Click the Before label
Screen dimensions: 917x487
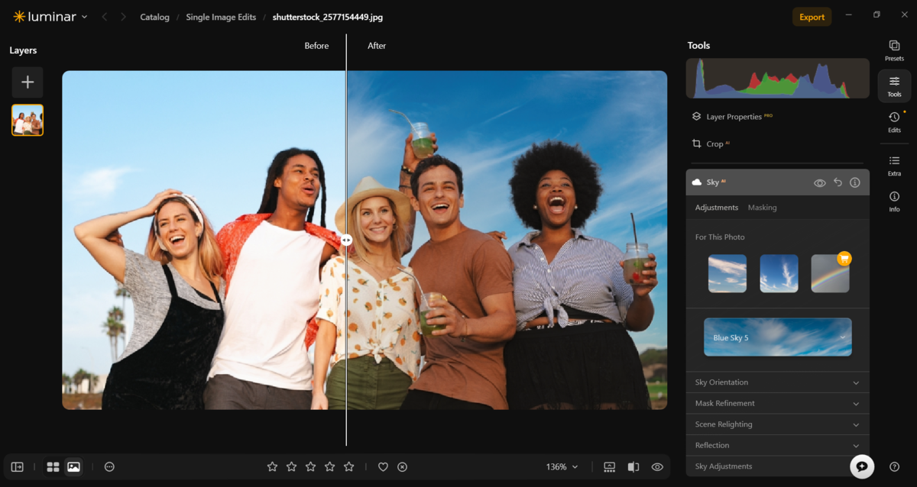point(316,46)
